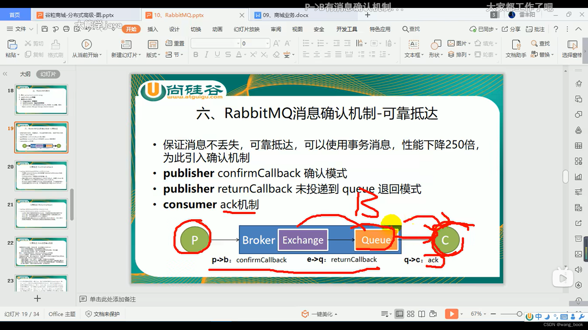
Task: Open the Layout (版式) dropdown
Action: point(153,48)
